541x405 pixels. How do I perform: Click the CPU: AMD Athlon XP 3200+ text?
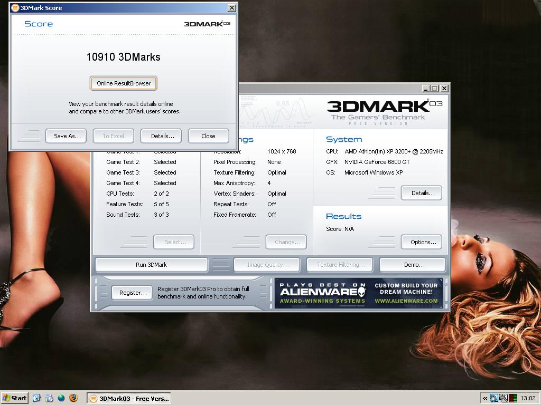(385, 151)
